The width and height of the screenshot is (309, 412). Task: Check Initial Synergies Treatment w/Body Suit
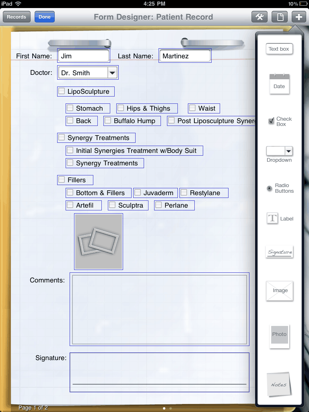(70, 150)
